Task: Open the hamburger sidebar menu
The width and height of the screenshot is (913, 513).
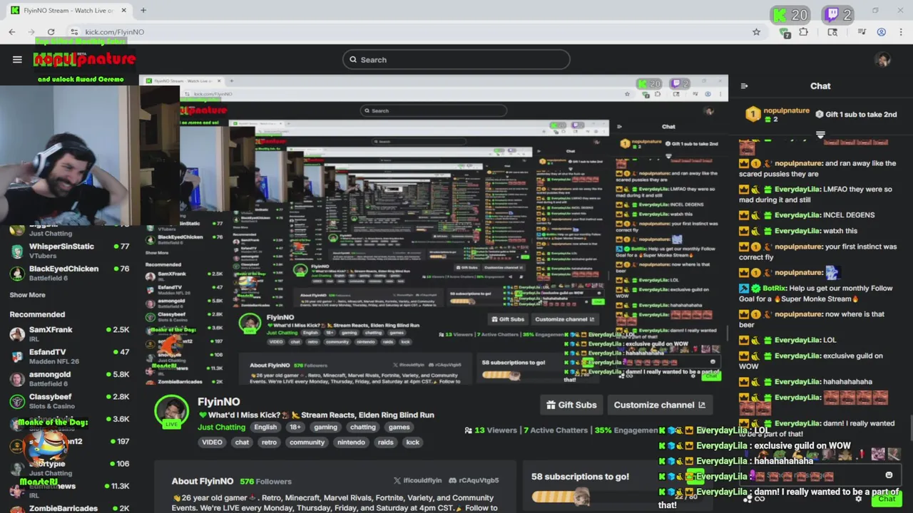Action: click(17, 60)
